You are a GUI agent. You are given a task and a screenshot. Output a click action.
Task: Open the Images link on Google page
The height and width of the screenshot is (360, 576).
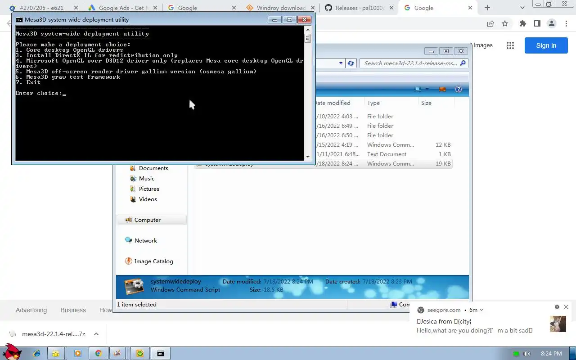point(483,45)
